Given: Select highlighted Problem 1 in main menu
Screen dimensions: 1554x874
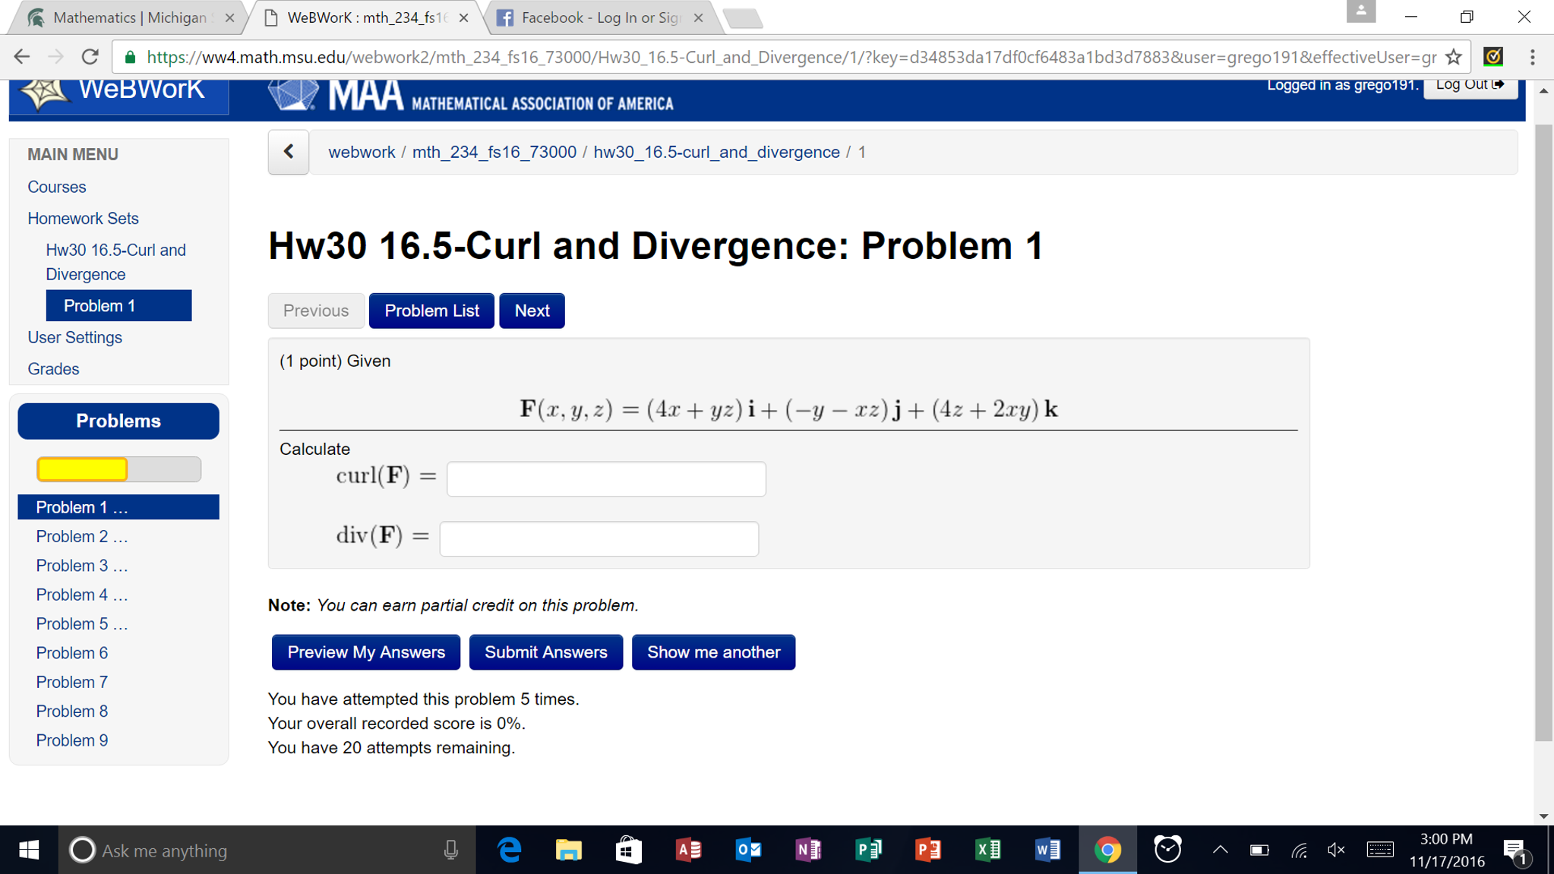Looking at the screenshot, I should (118, 305).
